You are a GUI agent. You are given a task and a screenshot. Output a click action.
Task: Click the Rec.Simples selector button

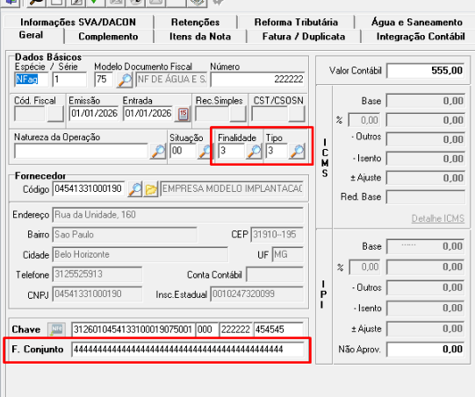[238, 114]
